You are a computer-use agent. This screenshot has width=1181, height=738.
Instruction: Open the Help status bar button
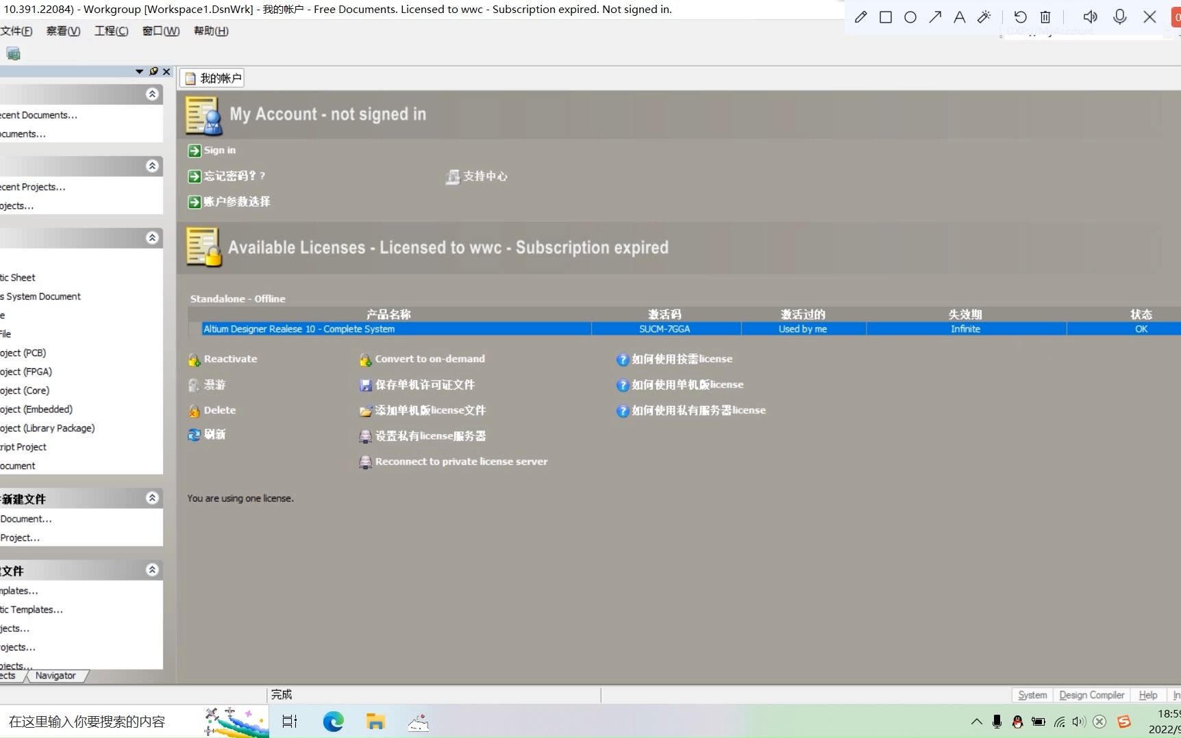[1148, 696]
